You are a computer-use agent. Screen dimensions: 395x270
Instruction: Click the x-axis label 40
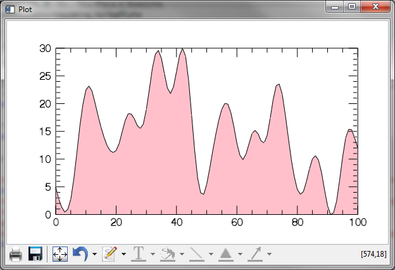(x=177, y=222)
